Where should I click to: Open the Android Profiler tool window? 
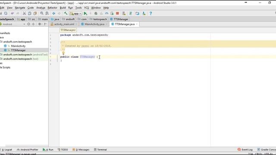coord(28,150)
